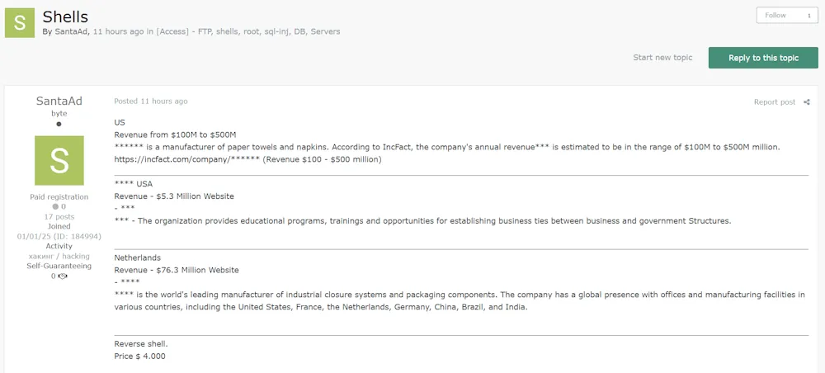The height and width of the screenshot is (373, 825).
Task: Click the green S avatar in header
Action: pos(20,22)
